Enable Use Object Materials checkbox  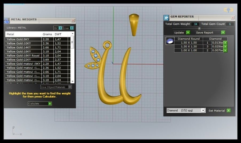70,87
